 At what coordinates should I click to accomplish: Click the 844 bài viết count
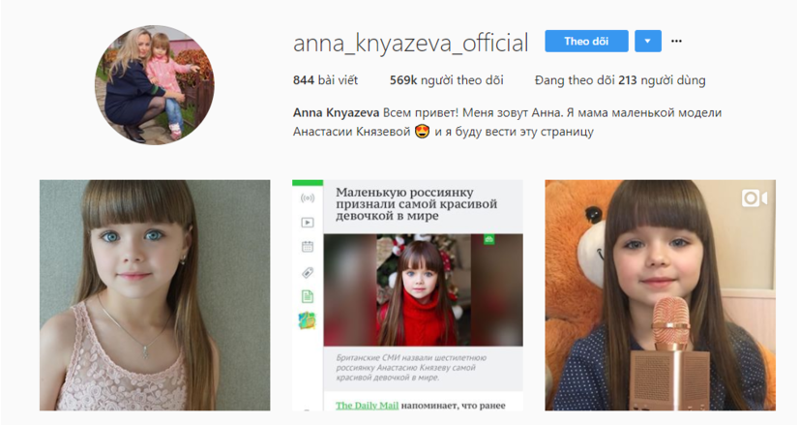coord(325,80)
